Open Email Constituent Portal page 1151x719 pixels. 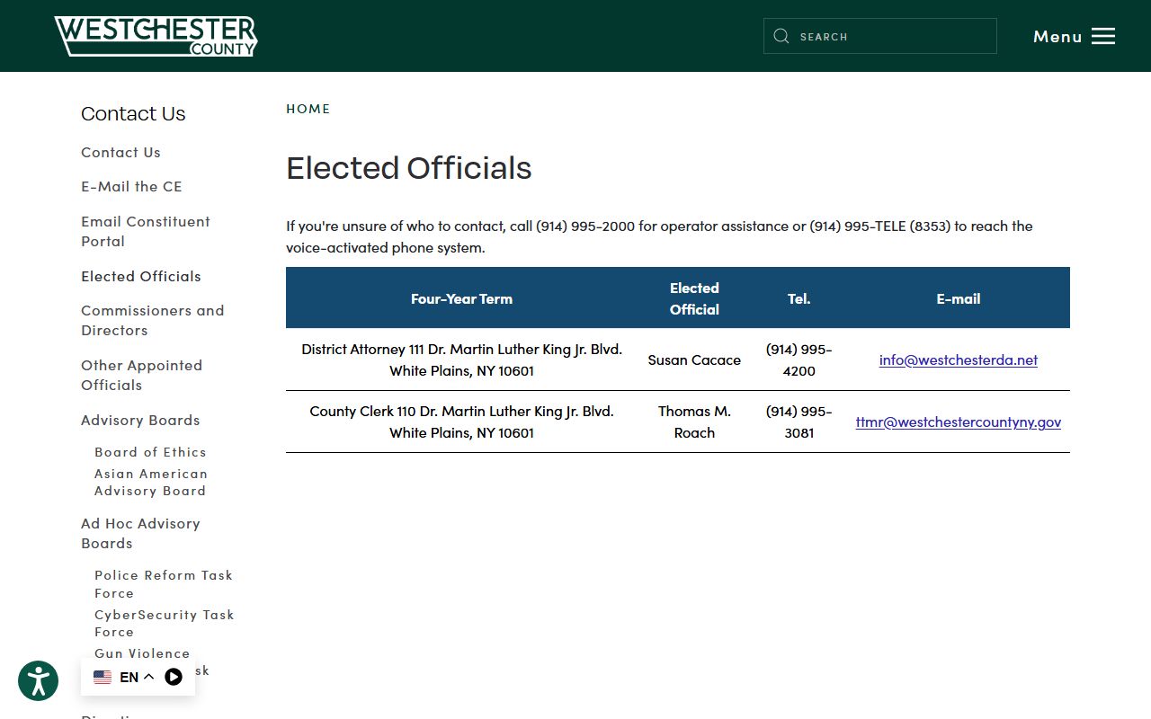(x=146, y=231)
